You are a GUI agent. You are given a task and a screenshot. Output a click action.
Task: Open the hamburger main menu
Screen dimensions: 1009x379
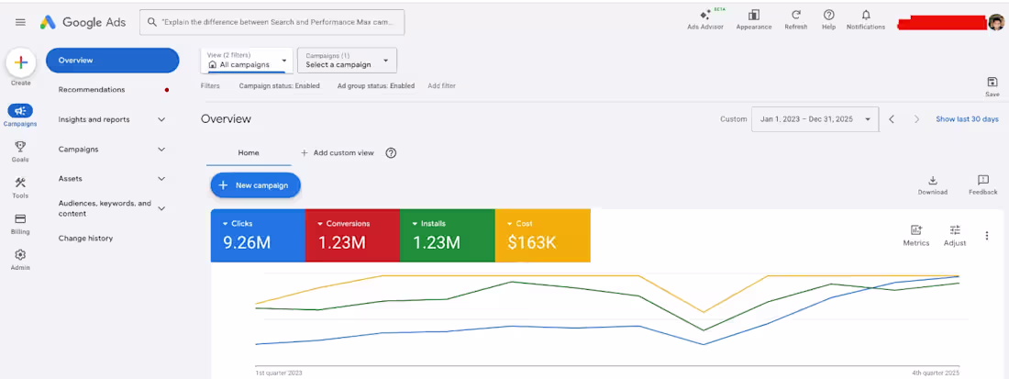(20, 23)
